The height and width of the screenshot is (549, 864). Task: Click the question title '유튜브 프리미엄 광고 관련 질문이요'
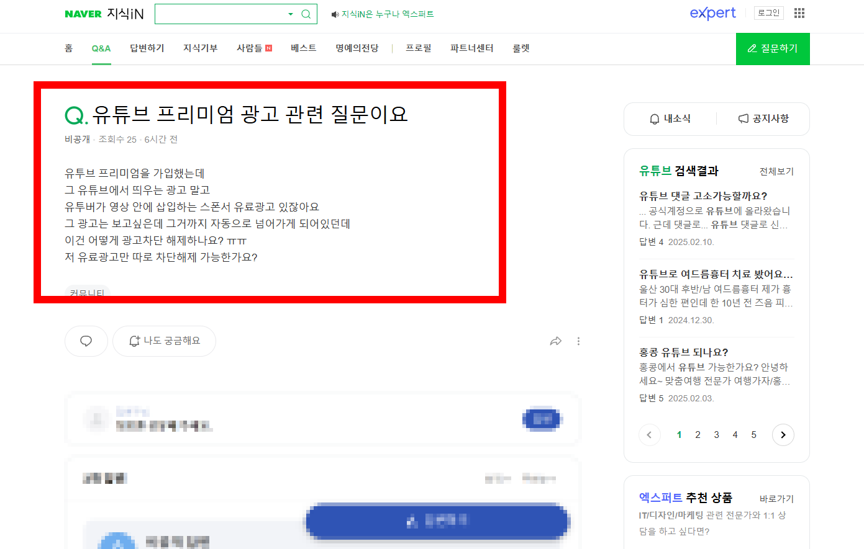[x=250, y=114]
